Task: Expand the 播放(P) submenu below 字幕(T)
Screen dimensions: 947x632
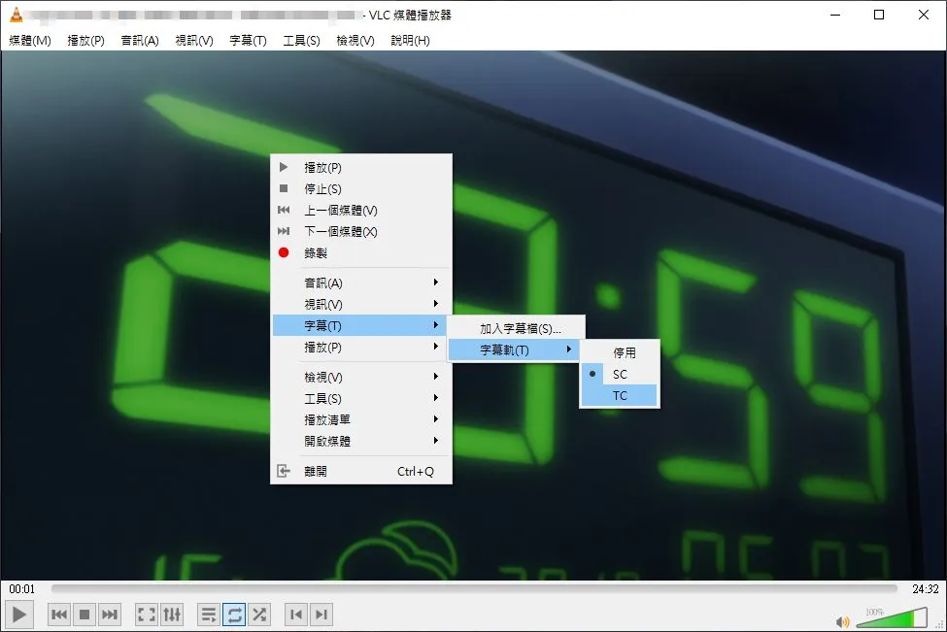Action: pos(361,348)
